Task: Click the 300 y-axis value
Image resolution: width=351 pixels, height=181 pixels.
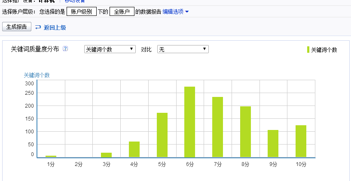Action: click(x=29, y=84)
